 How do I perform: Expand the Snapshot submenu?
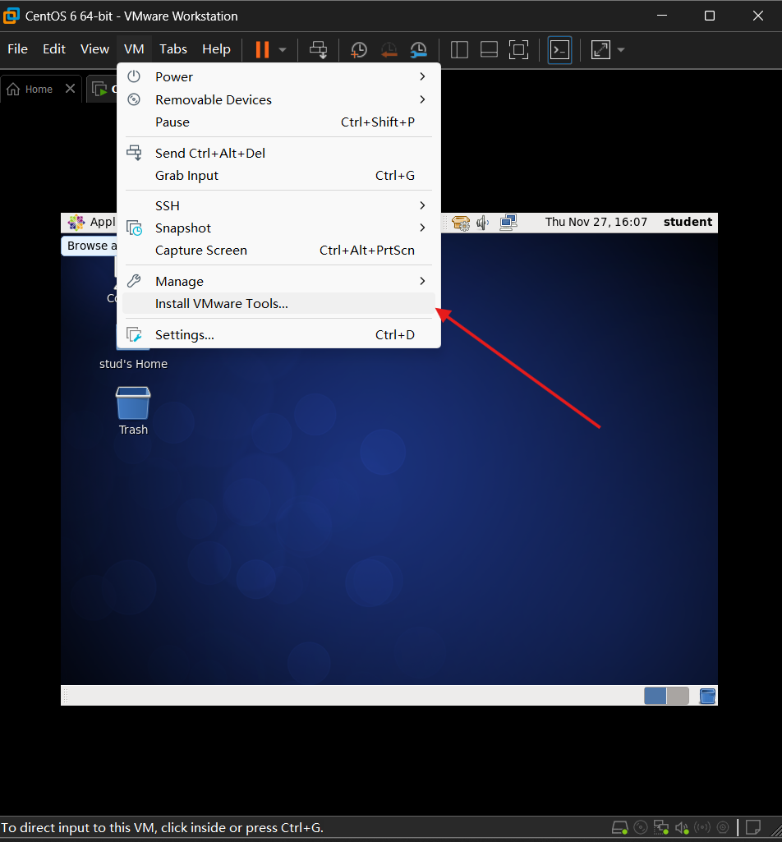278,228
